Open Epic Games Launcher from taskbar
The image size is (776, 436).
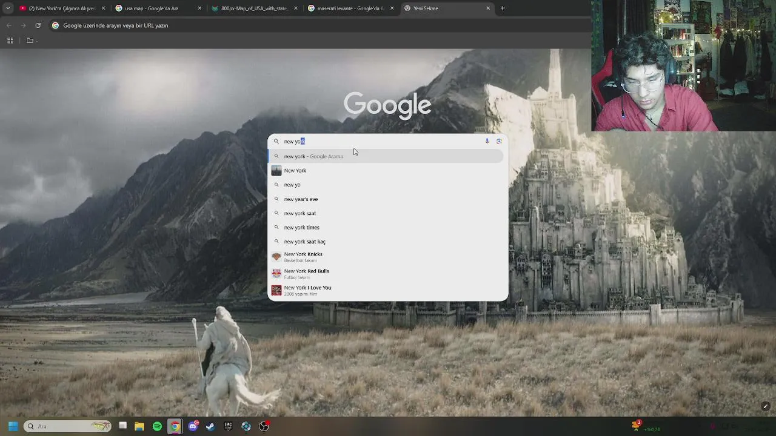[229, 426]
